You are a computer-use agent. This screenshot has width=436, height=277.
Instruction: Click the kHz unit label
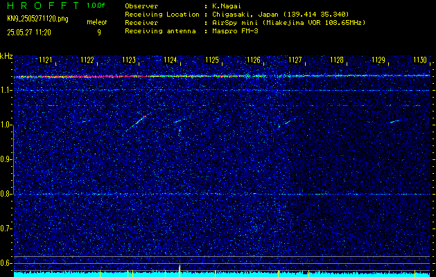click(x=6, y=56)
